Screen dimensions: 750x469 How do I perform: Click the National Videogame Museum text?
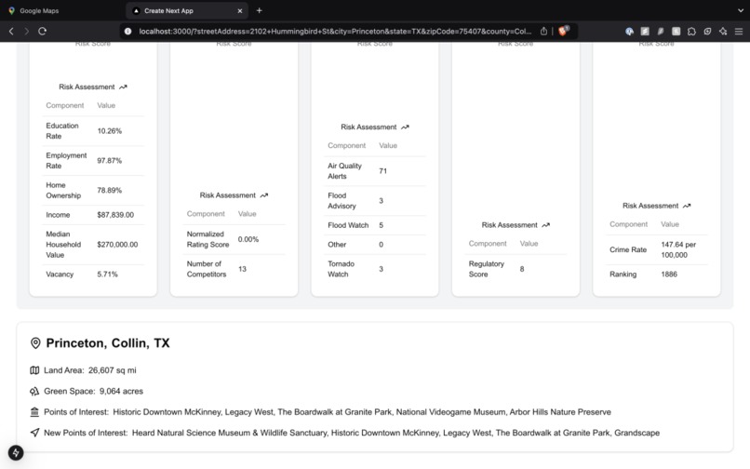click(x=450, y=412)
